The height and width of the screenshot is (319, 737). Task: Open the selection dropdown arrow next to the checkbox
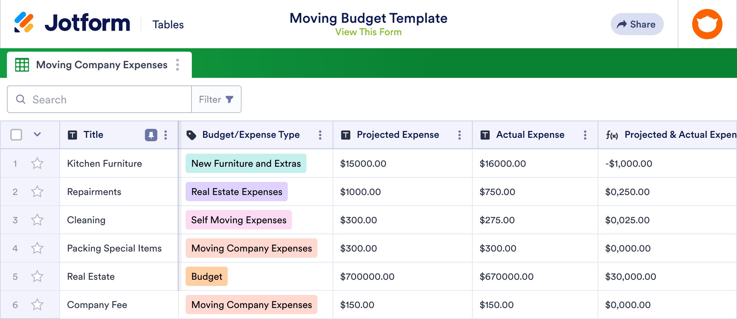tap(37, 135)
